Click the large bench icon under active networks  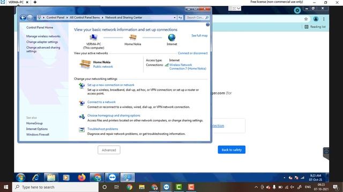click(85, 64)
